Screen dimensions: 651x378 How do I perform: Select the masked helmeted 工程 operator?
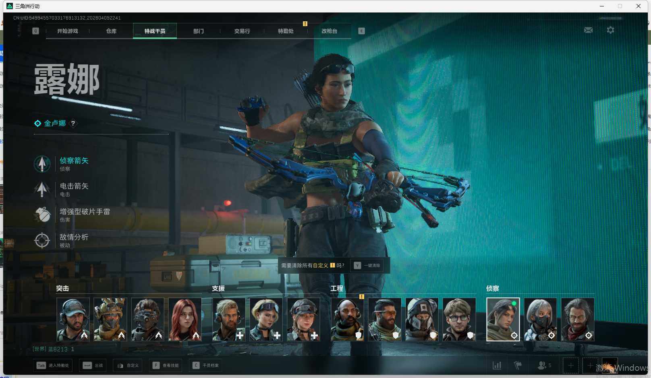[422, 320]
